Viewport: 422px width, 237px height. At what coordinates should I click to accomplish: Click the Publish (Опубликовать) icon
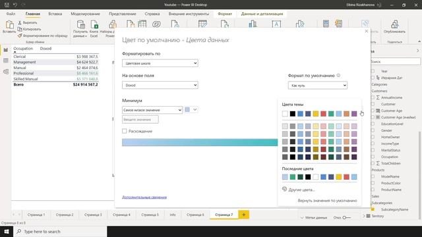(x=394, y=24)
